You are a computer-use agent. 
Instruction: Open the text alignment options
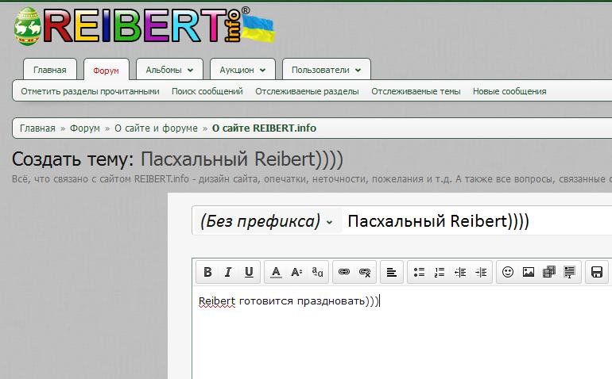coord(392,272)
